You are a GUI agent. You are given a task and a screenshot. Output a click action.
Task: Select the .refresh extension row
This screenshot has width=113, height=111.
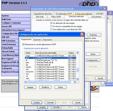(x=50, y=67)
